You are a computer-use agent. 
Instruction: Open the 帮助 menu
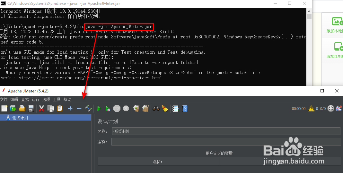point(67,99)
